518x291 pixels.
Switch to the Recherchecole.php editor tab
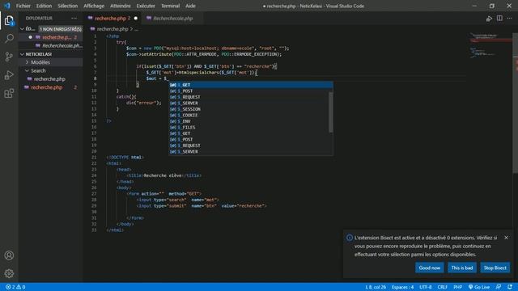click(x=172, y=19)
